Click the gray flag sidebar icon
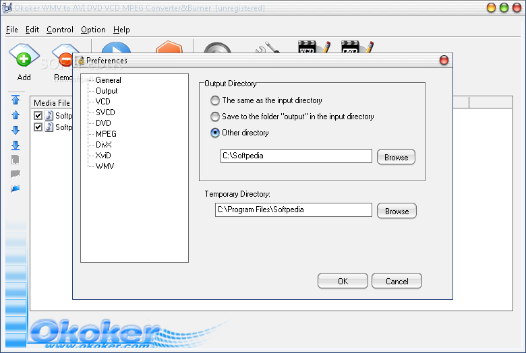526x353 pixels. 16,174
